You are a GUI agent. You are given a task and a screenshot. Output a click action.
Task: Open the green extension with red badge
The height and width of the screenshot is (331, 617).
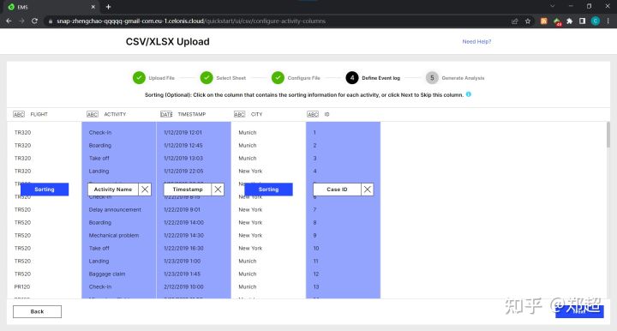click(x=557, y=21)
